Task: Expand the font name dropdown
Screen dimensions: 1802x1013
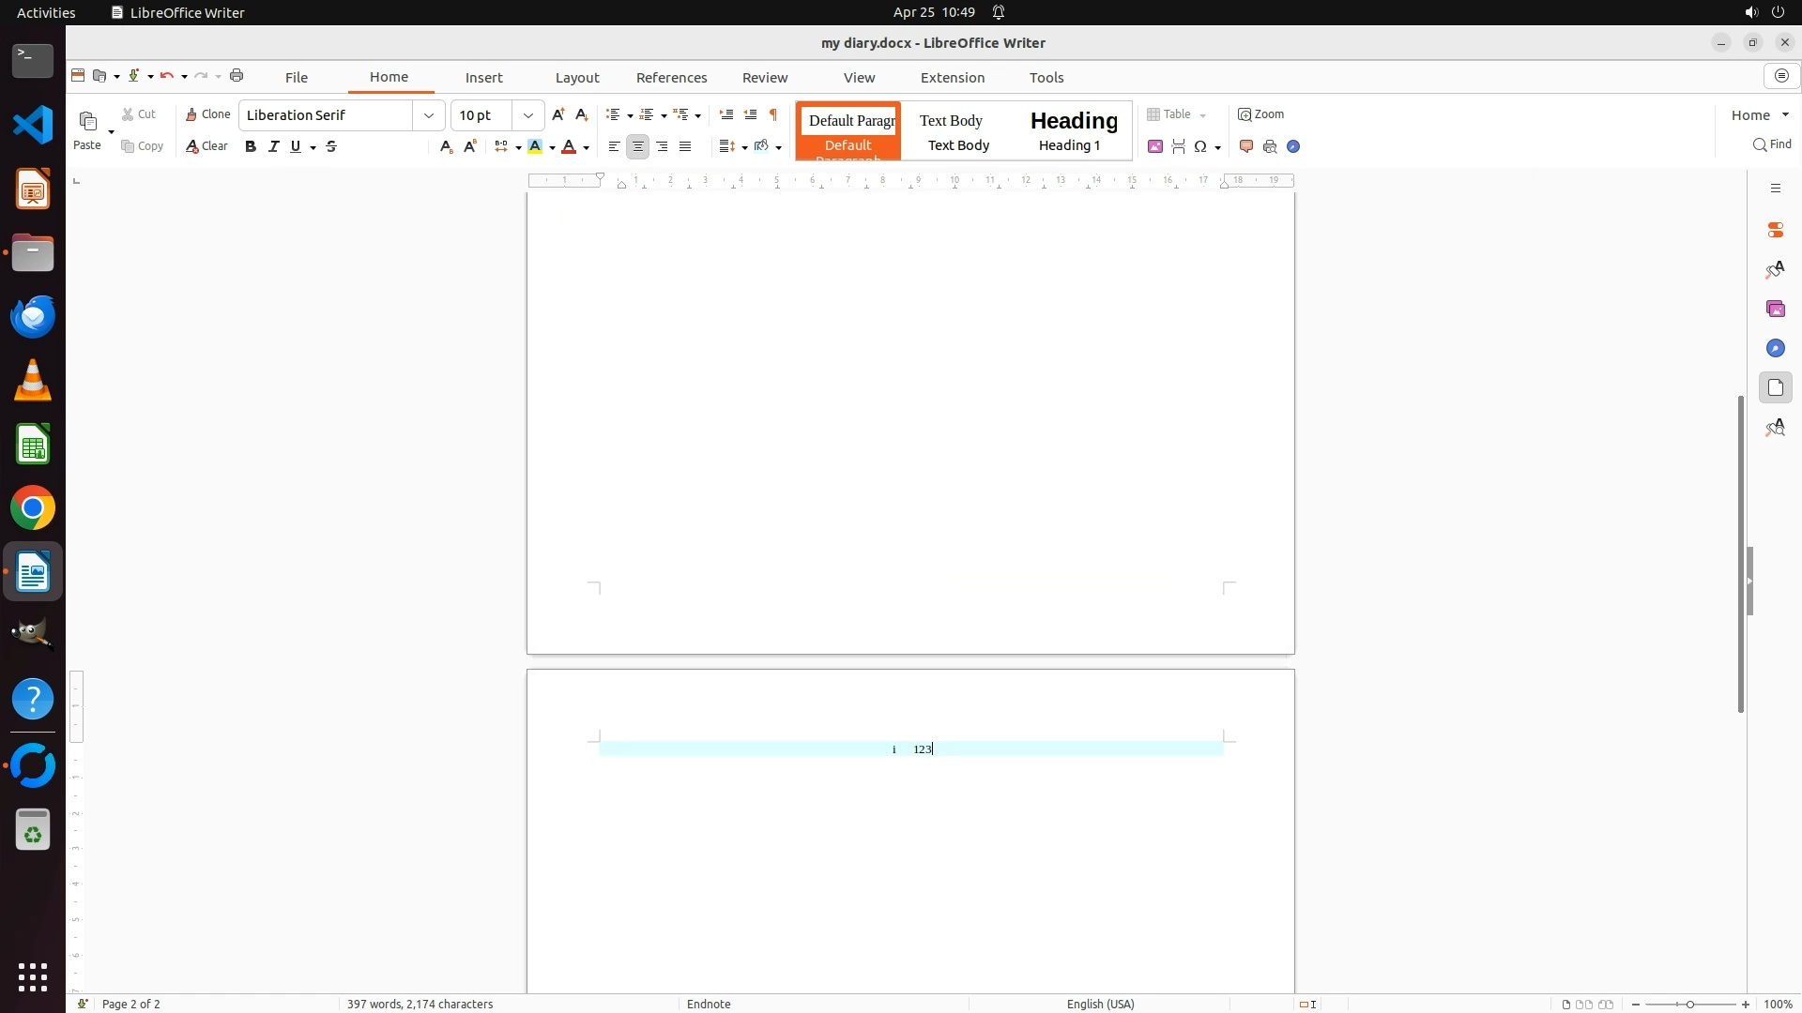Action: coord(429,115)
